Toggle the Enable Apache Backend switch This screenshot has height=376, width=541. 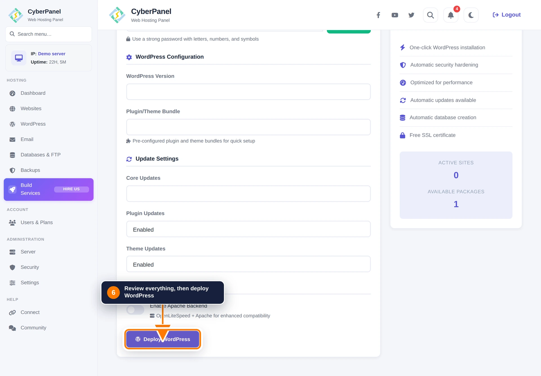tap(135, 310)
